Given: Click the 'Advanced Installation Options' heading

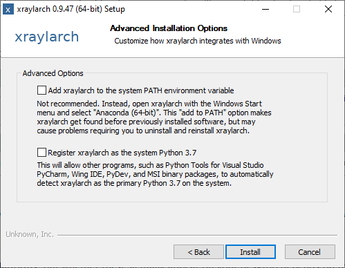Looking at the screenshot, I should [x=169, y=28].
